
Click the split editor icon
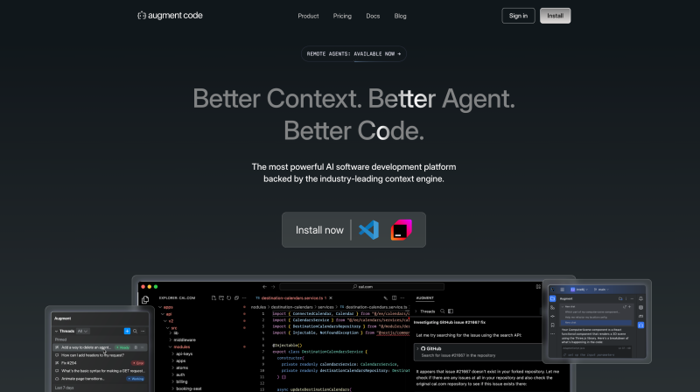point(395,298)
